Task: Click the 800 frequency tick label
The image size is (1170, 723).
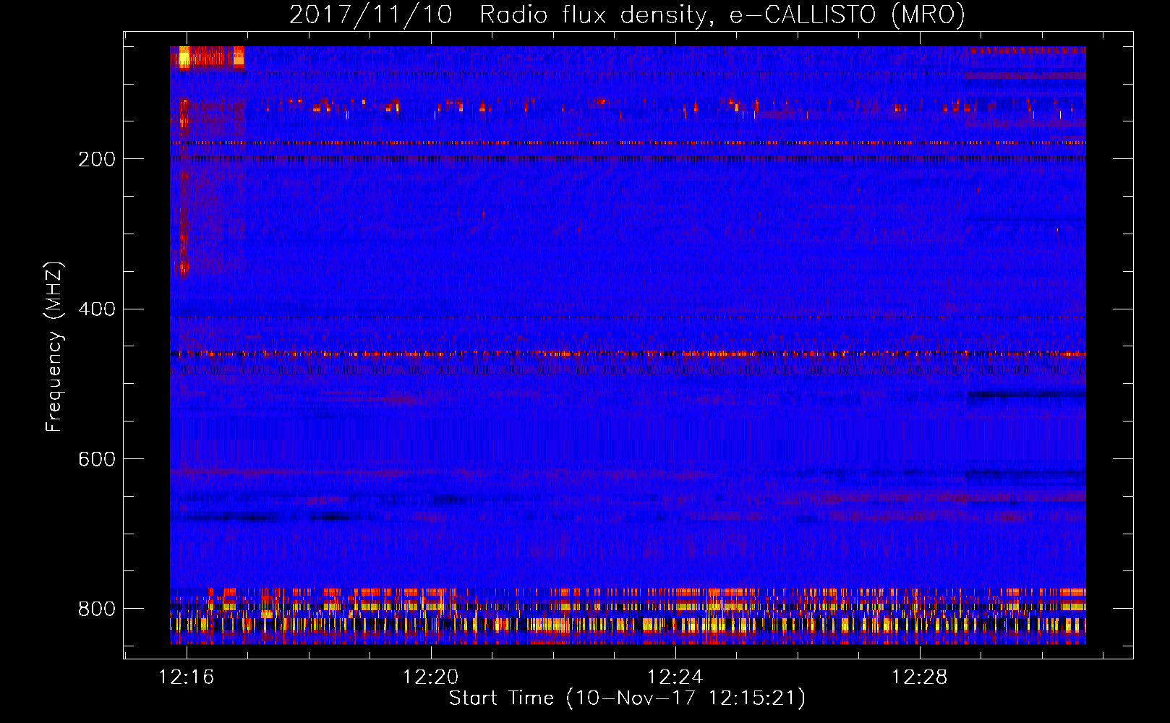Action: [97, 609]
